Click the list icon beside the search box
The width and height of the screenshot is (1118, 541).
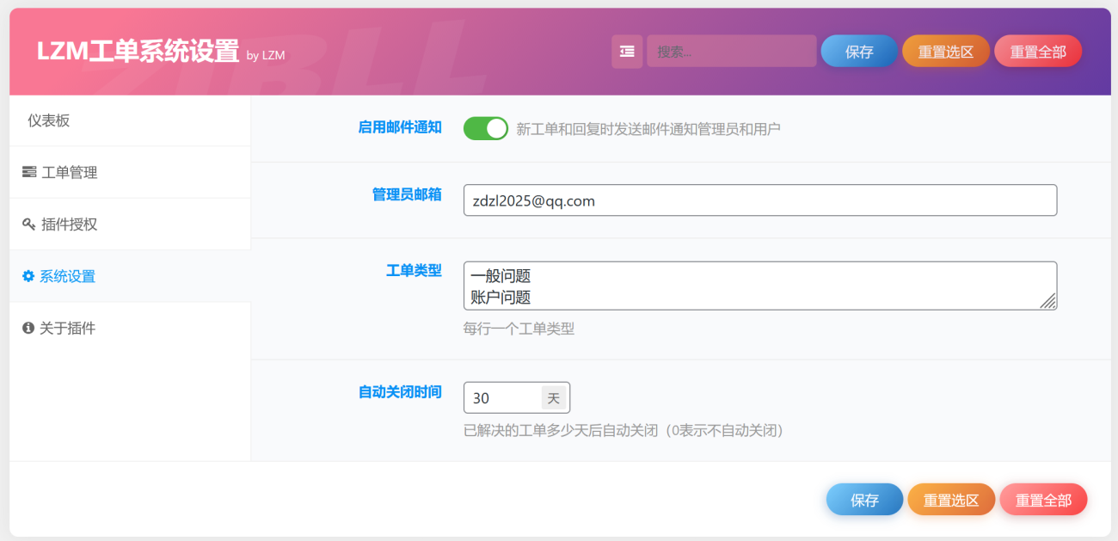coord(627,51)
